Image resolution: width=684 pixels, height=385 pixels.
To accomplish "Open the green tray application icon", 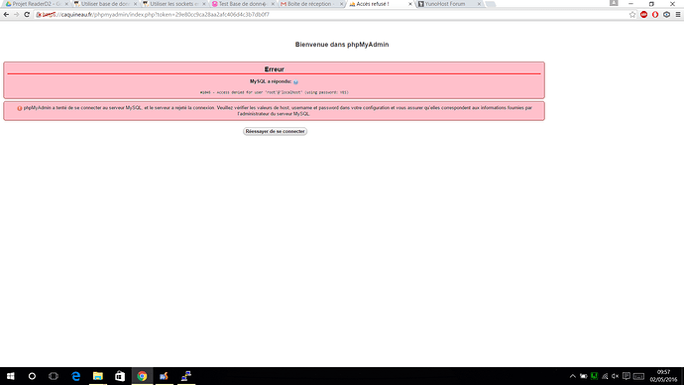I will pos(594,376).
